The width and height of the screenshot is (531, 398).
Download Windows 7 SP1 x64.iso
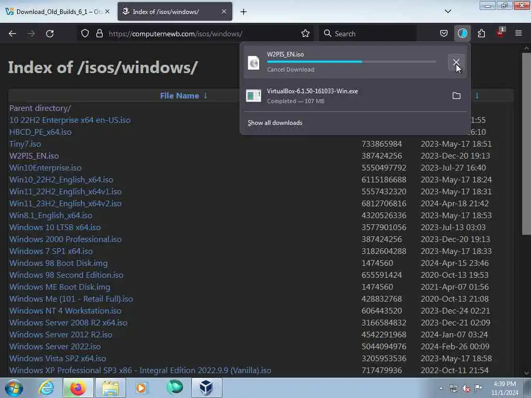click(51, 251)
